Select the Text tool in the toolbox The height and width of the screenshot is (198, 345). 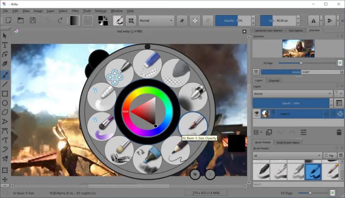point(5,45)
